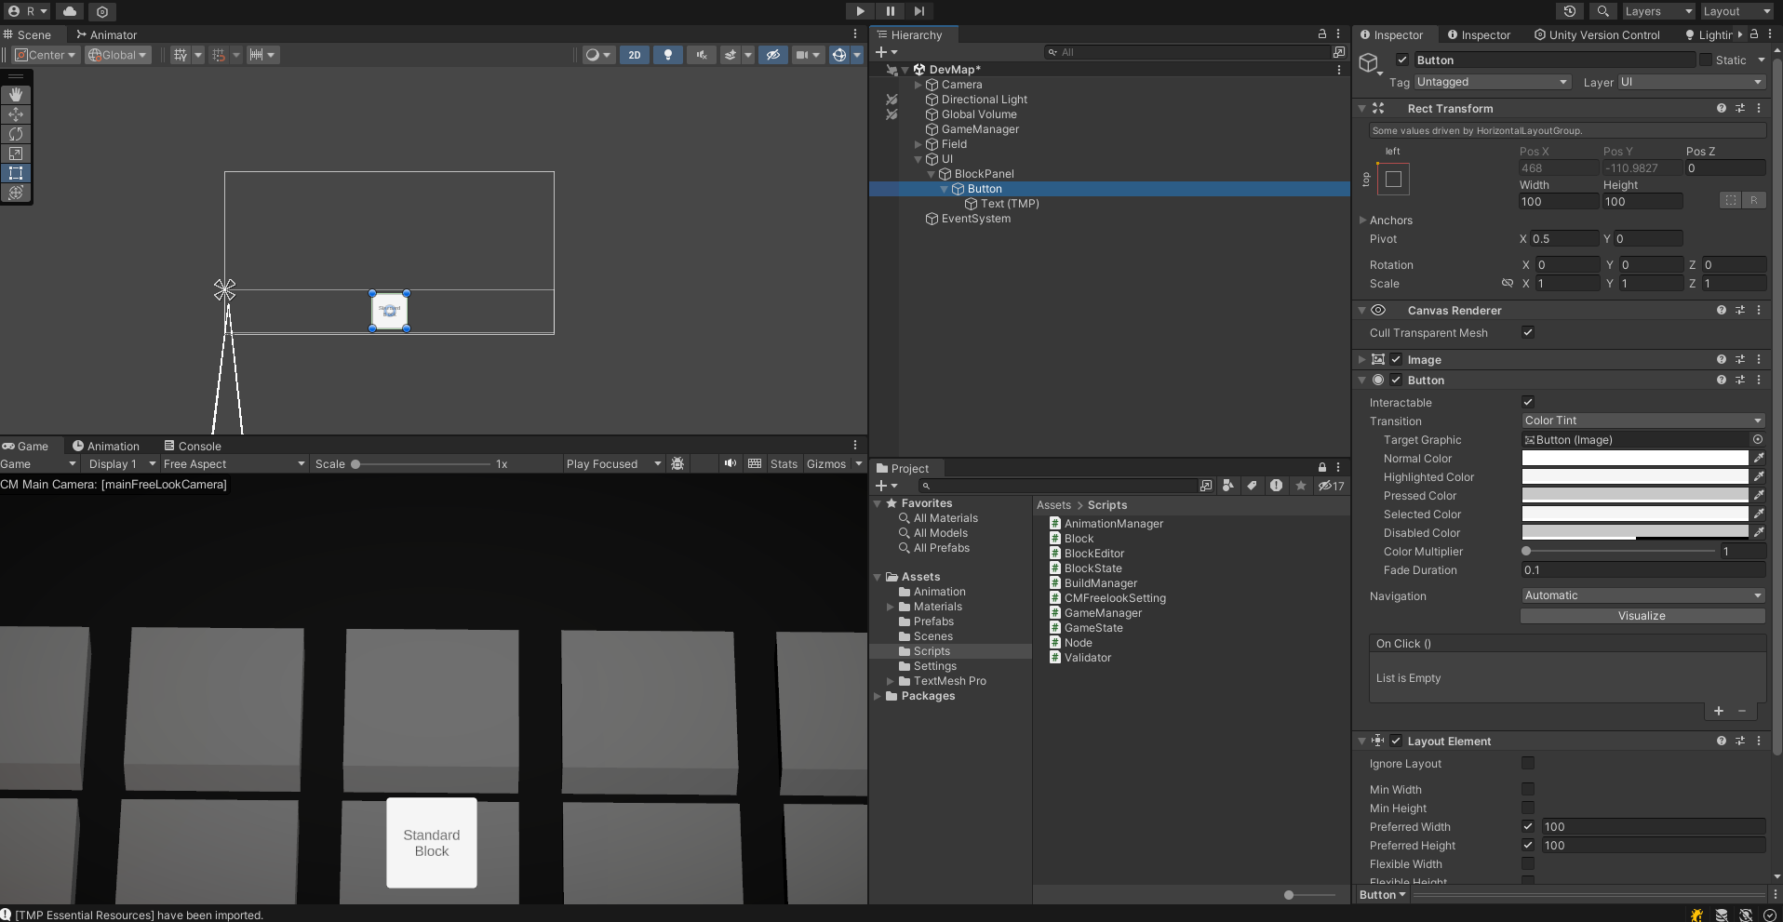The height and width of the screenshot is (922, 1783).
Task: Open the Play Focused dropdown
Action: pos(613,463)
